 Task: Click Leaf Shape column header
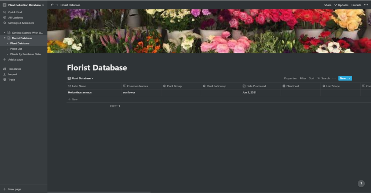(x=340, y=86)
